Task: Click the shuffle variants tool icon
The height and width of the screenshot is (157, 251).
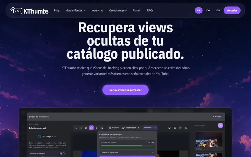Action: click(x=81, y=128)
